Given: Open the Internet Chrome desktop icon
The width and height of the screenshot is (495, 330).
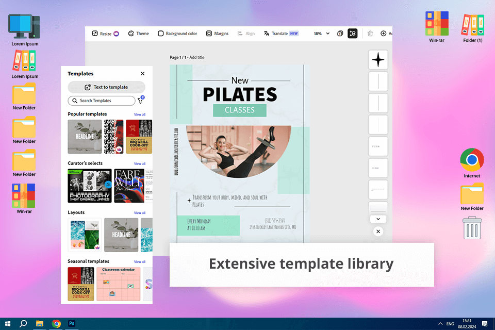Looking at the screenshot, I should [472, 163].
